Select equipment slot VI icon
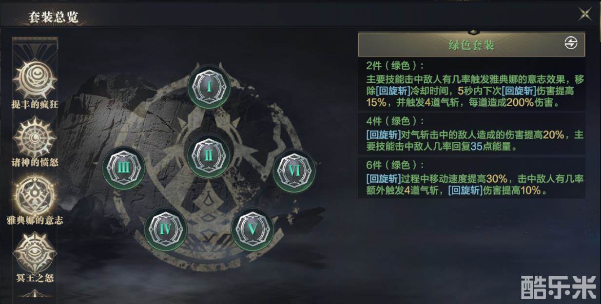601x304 pixels. point(294,171)
